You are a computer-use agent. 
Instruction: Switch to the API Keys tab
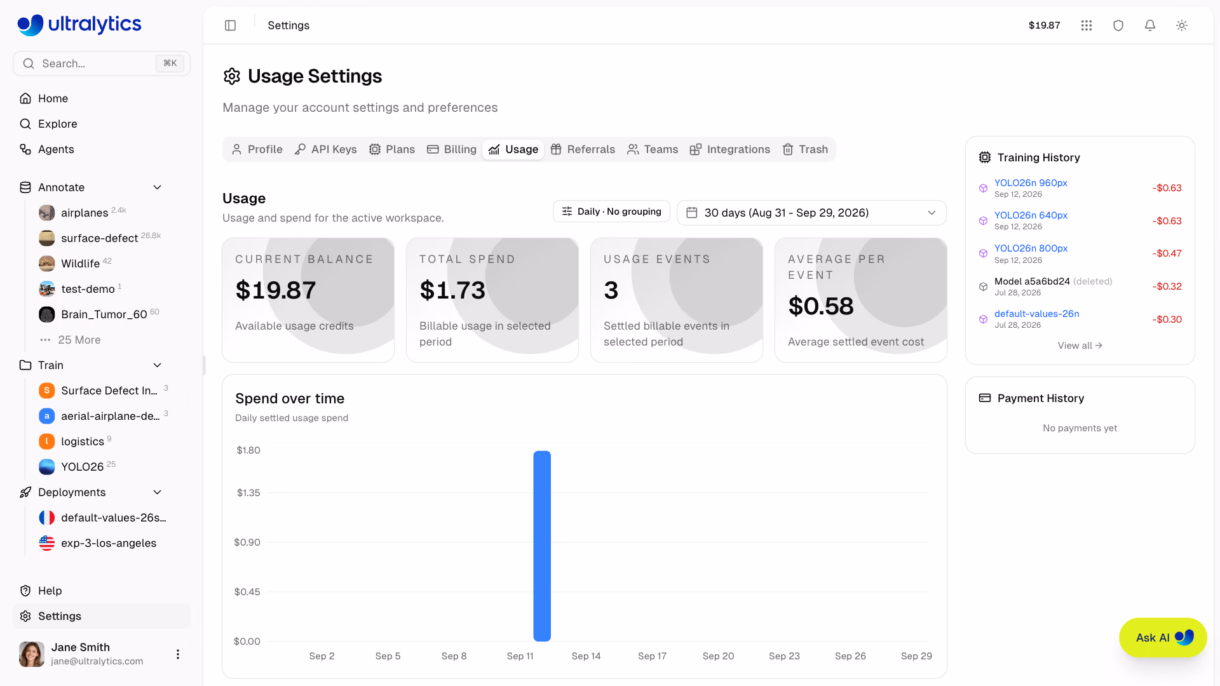pyautogui.click(x=326, y=149)
